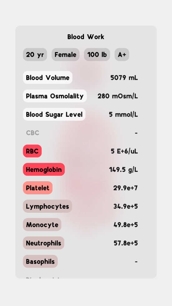This screenshot has height=306, width=172.
Task: Click the Female gender chip
Action: coord(66,55)
